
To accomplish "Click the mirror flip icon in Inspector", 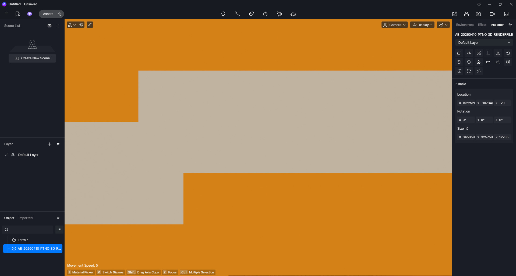I will click(x=469, y=53).
